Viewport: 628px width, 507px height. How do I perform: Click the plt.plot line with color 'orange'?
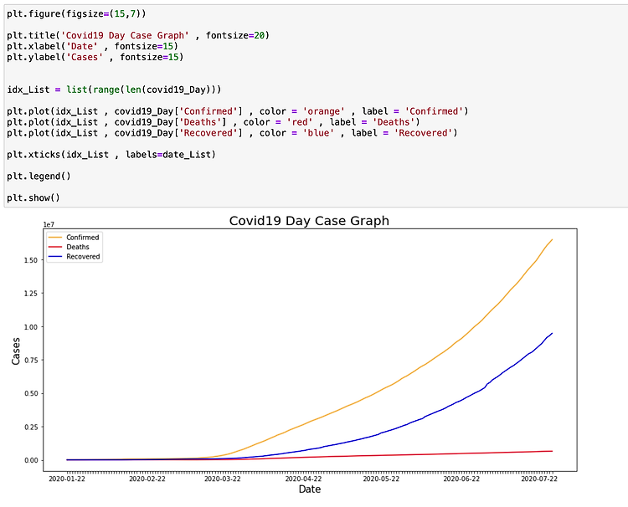238,111
